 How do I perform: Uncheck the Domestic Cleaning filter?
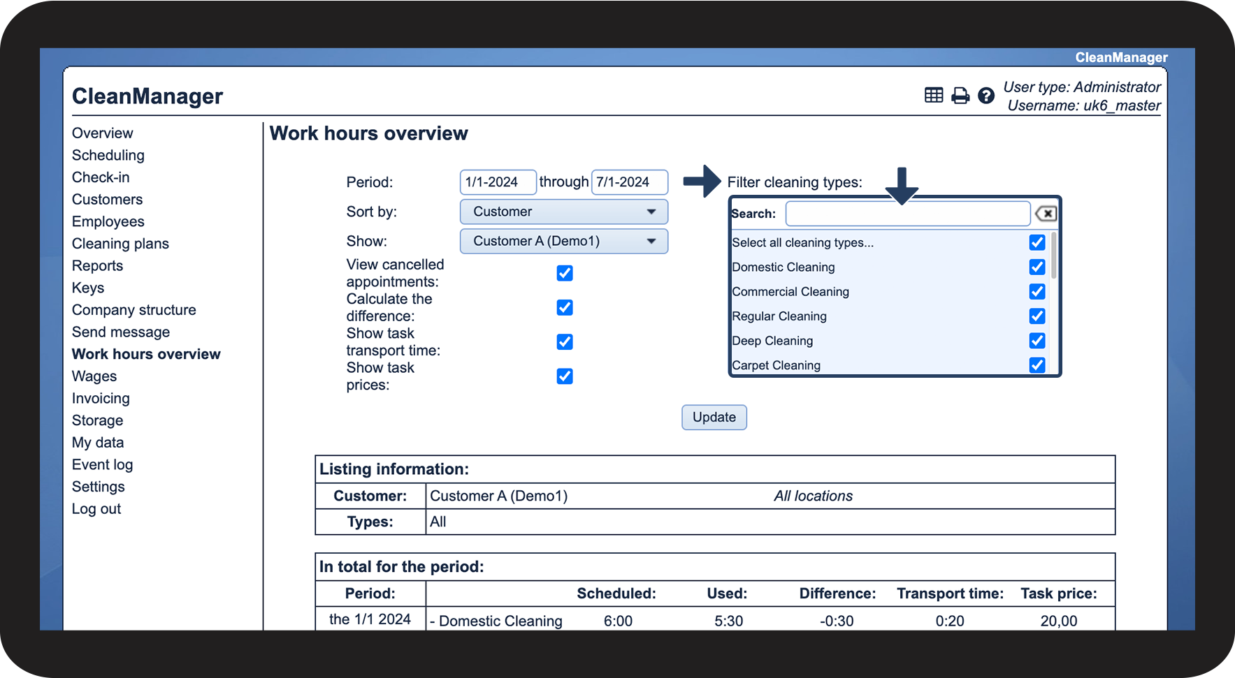click(1037, 267)
